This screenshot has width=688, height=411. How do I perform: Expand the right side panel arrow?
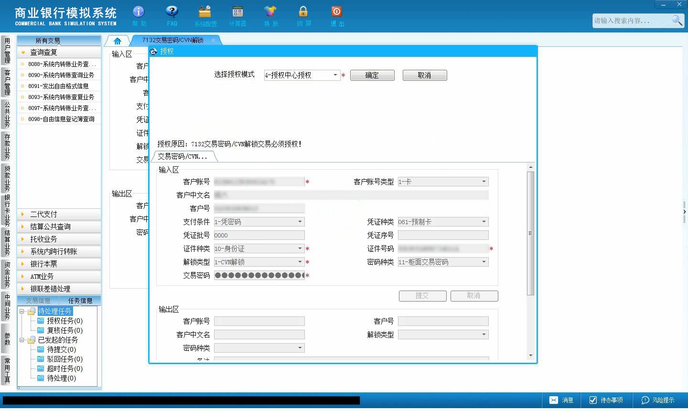pos(685,211)
